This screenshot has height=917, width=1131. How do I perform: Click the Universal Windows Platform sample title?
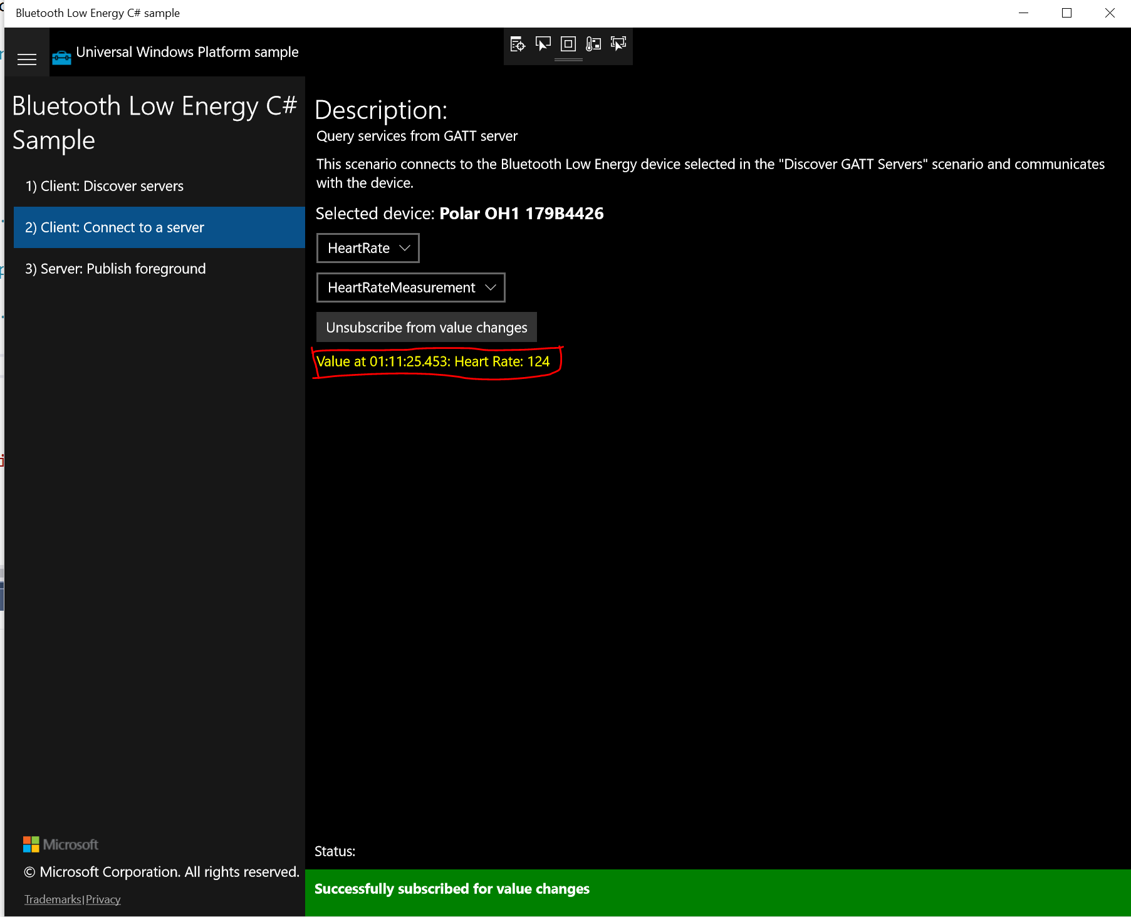pos(187,52)
